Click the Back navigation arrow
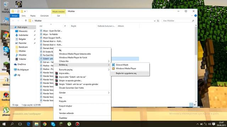This screenshot has height=127, width=227. point(13,21)
